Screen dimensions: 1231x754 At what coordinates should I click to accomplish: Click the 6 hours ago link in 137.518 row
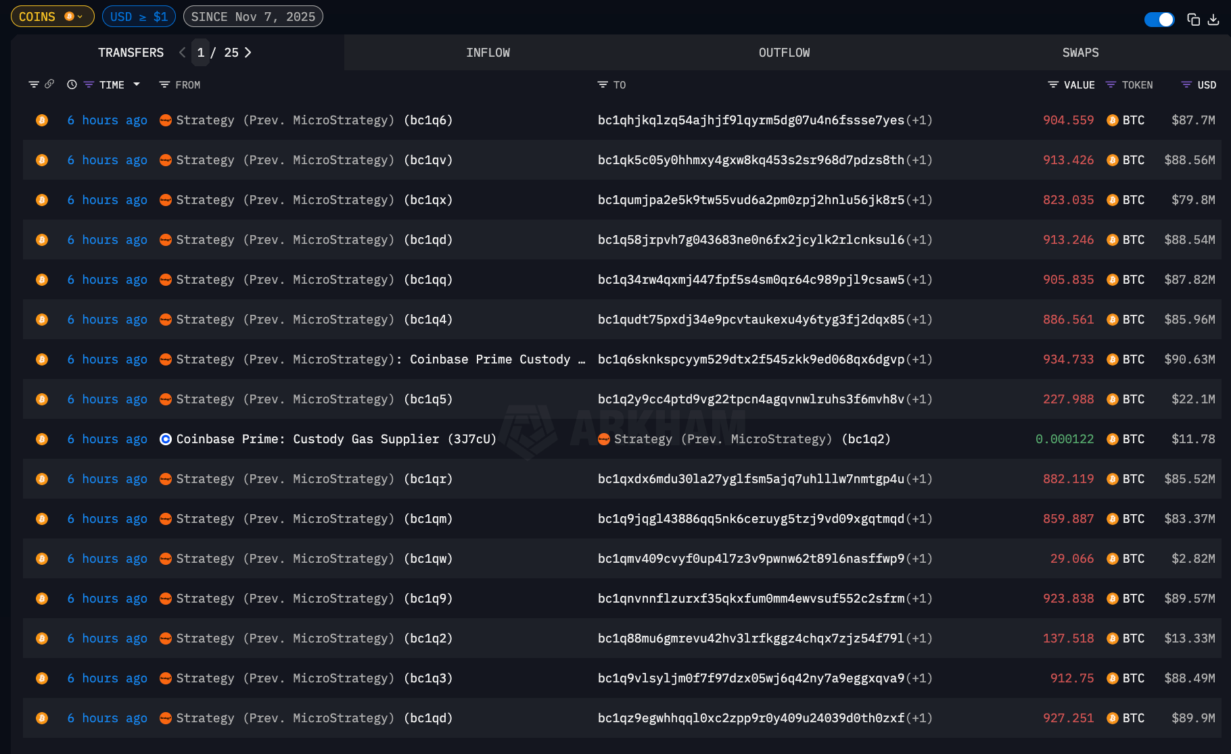click(x=107, y=638)
